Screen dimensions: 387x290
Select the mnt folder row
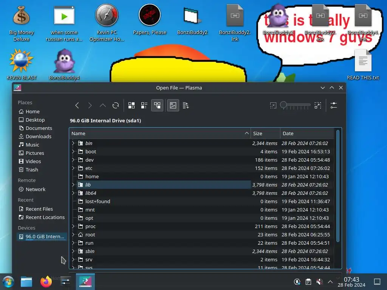pos(201,210)
